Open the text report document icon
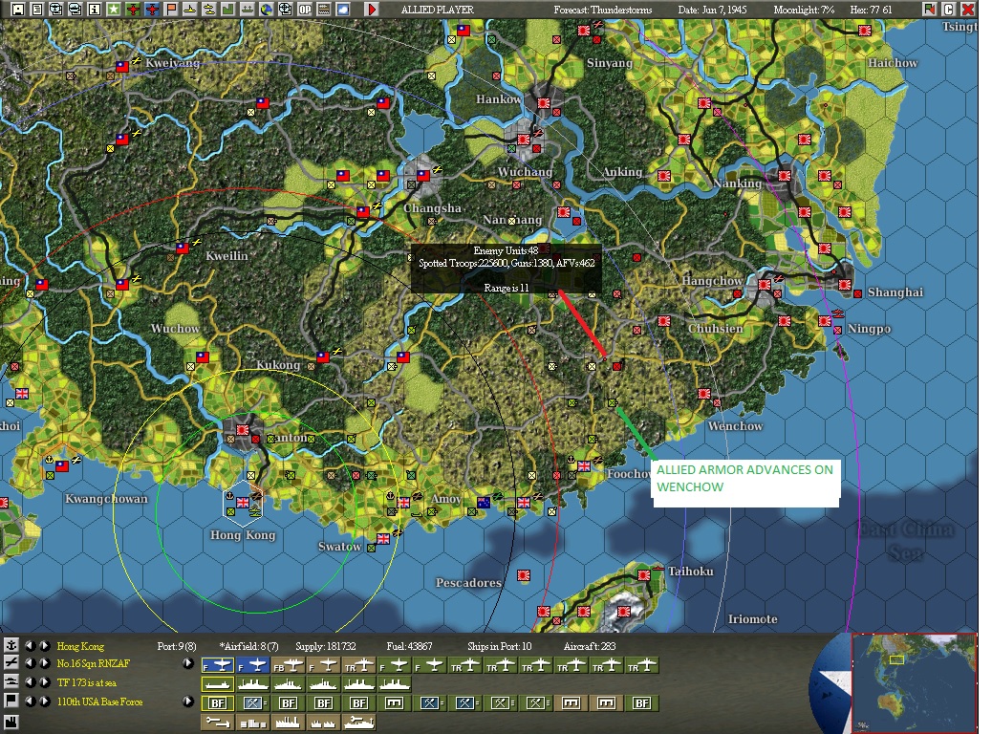 click(36, 10)
